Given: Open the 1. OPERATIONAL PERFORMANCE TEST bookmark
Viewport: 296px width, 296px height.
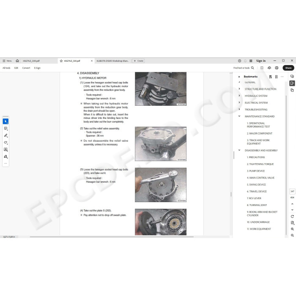Looking at the screenshot, I should click(258, 125).
